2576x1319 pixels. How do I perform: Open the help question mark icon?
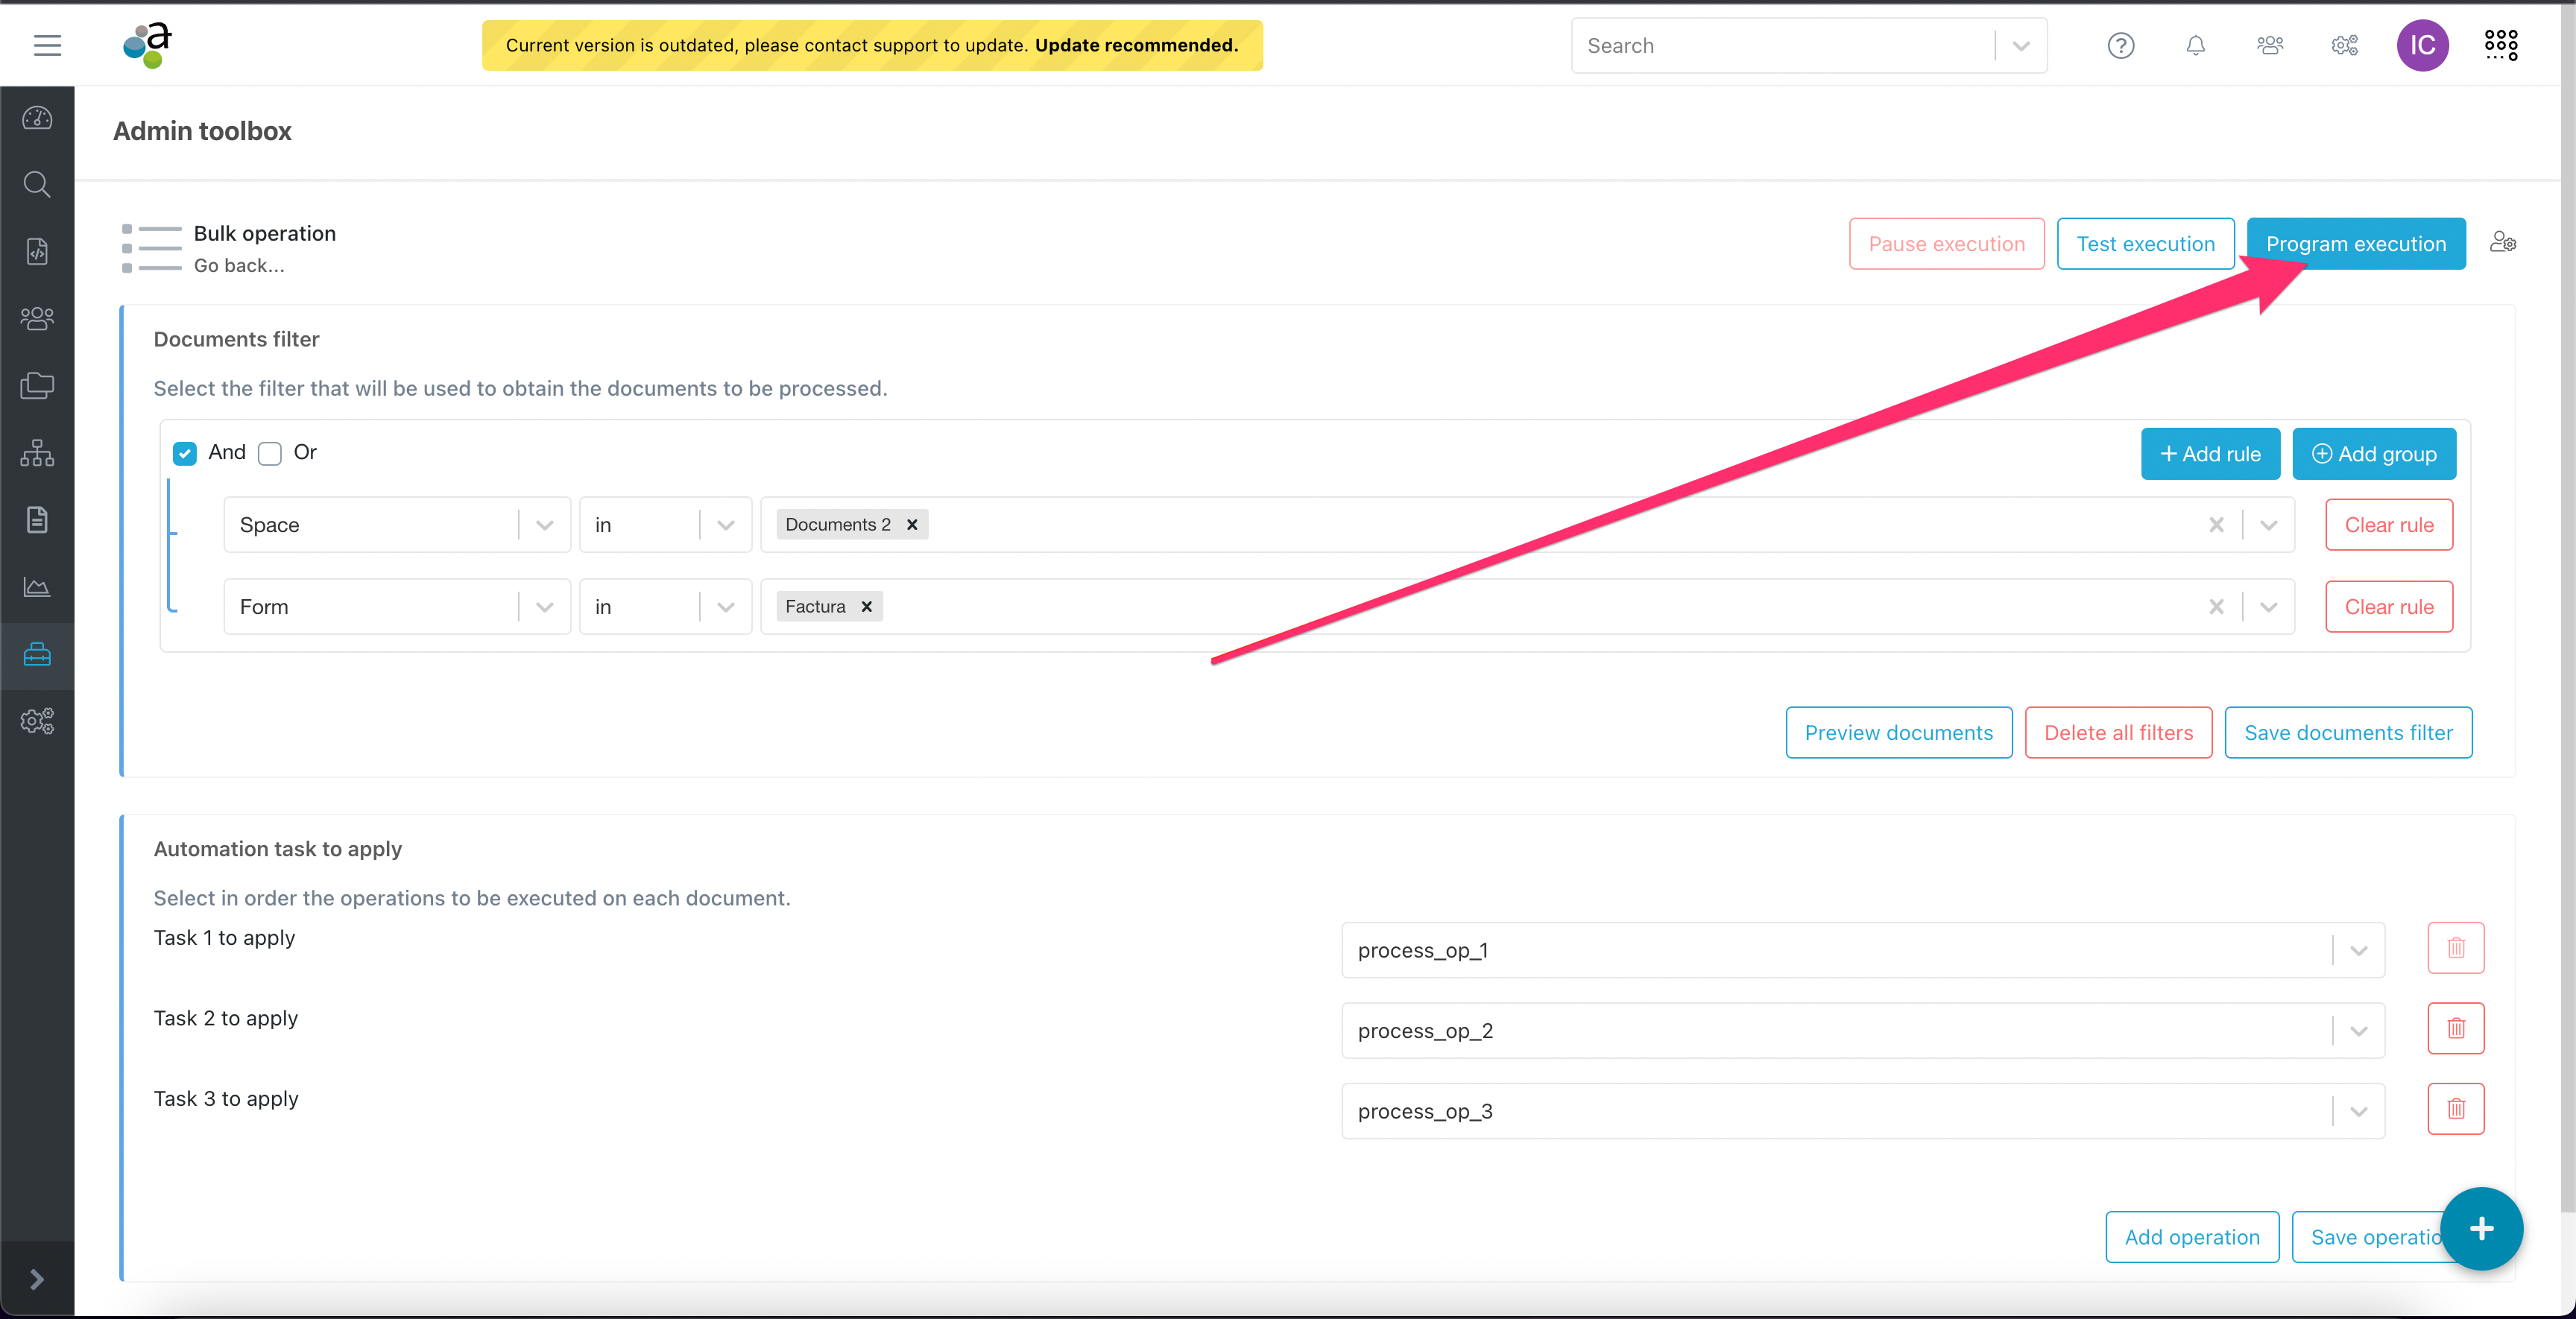pos(2120,46)
